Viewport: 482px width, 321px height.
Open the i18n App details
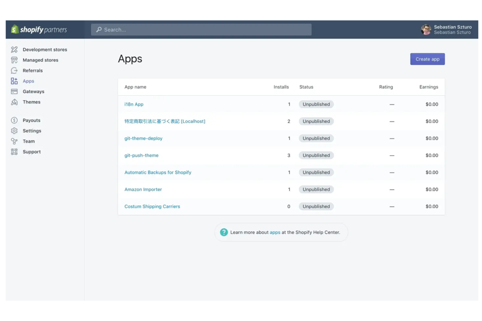(134, 104)
